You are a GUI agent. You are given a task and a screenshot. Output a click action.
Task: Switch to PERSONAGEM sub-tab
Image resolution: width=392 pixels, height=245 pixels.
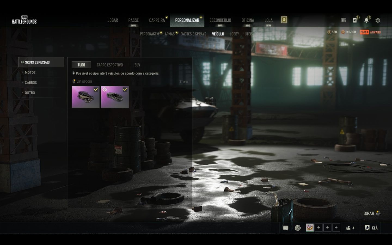(x=149, y=34)
